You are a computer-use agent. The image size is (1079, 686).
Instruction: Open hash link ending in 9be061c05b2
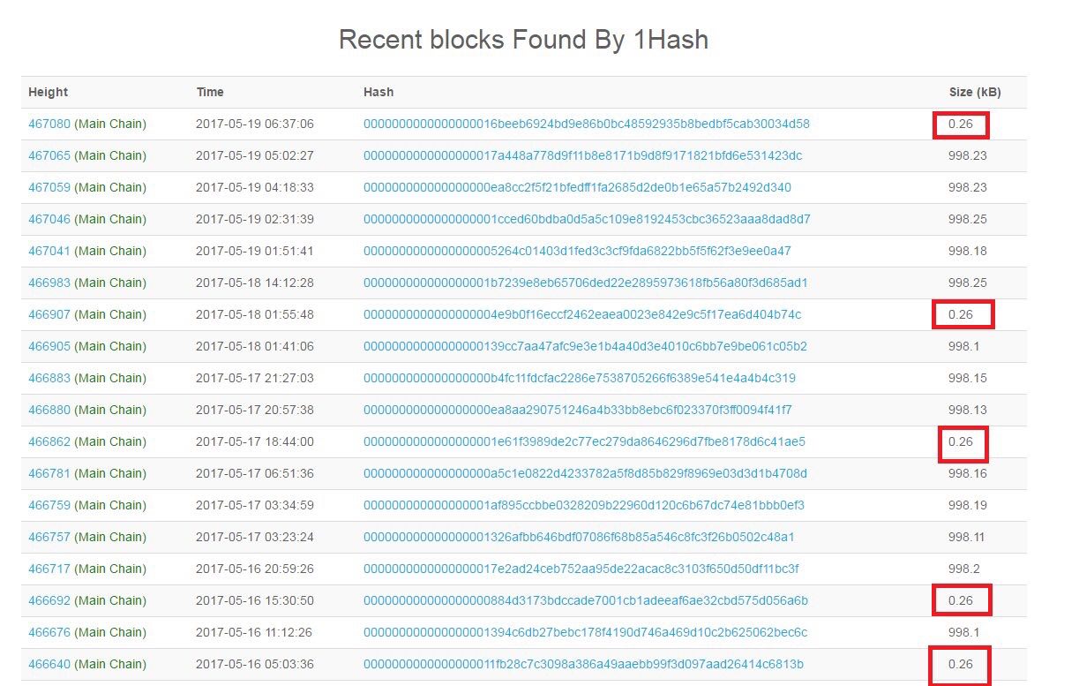point(585,346)
